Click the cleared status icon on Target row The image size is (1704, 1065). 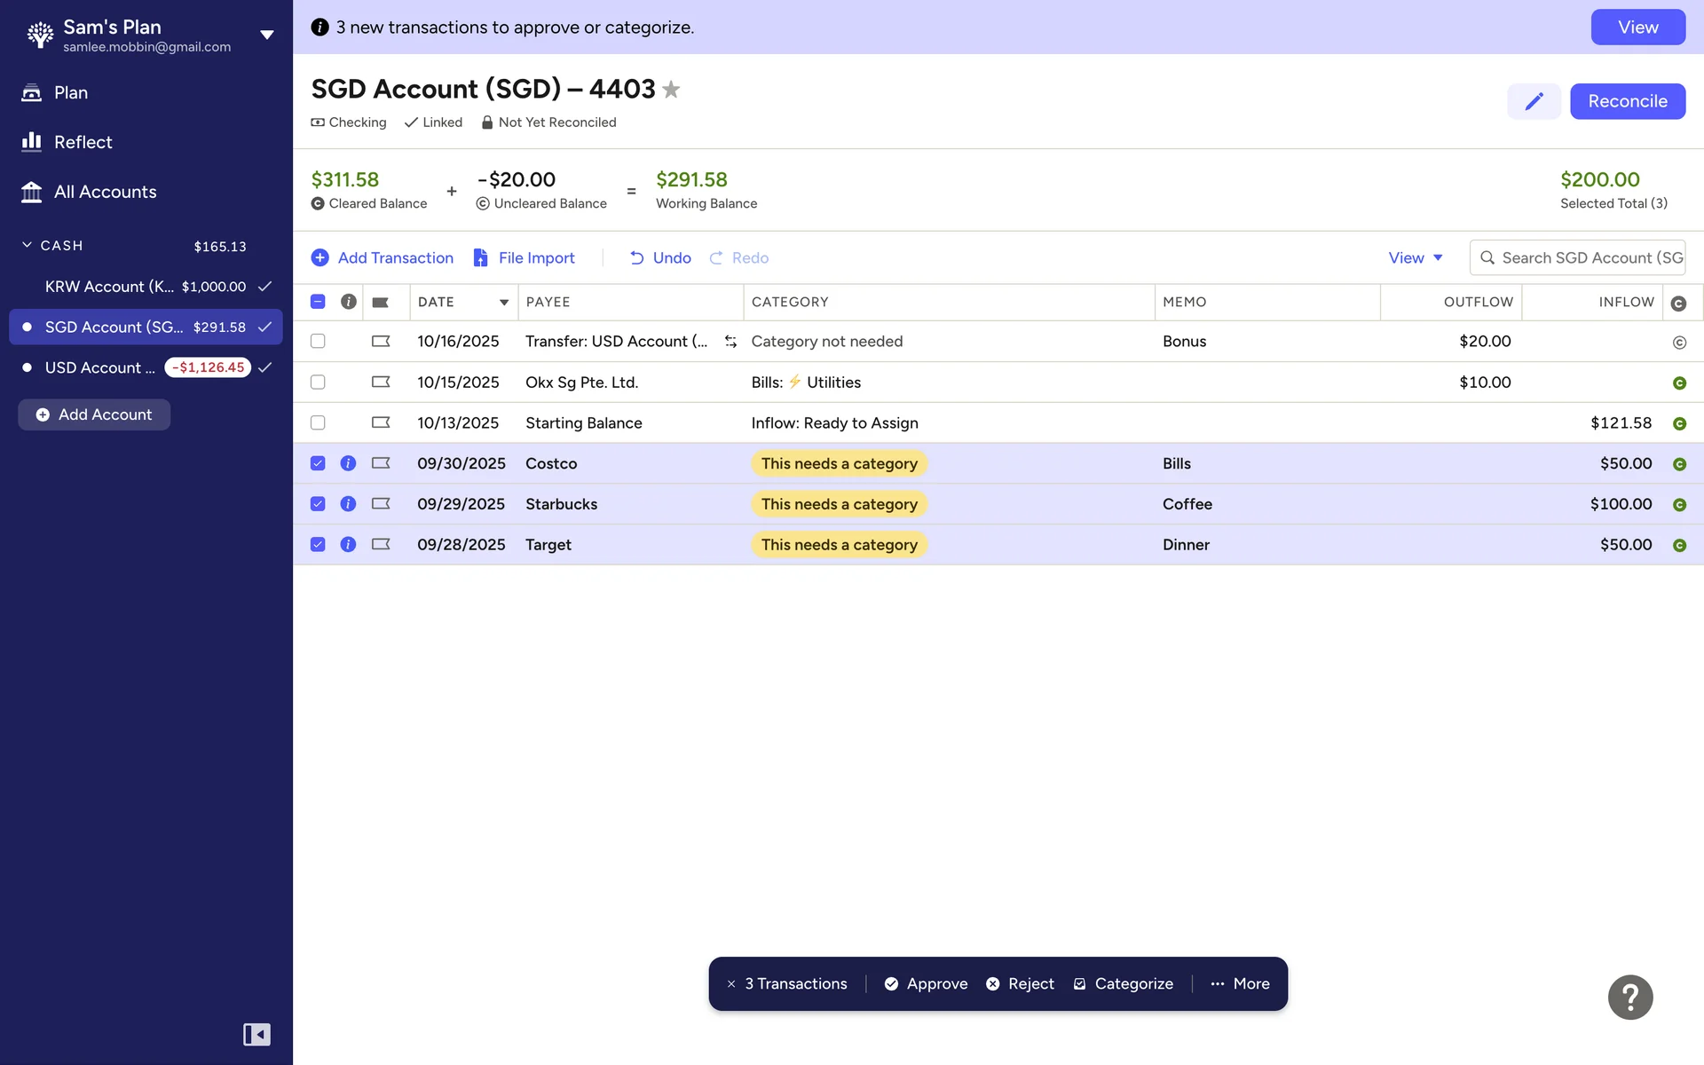click(1678, 546)
